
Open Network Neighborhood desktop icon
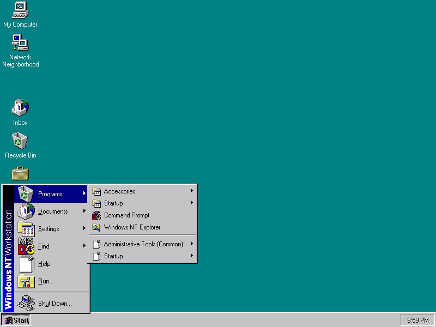(20, 43)
